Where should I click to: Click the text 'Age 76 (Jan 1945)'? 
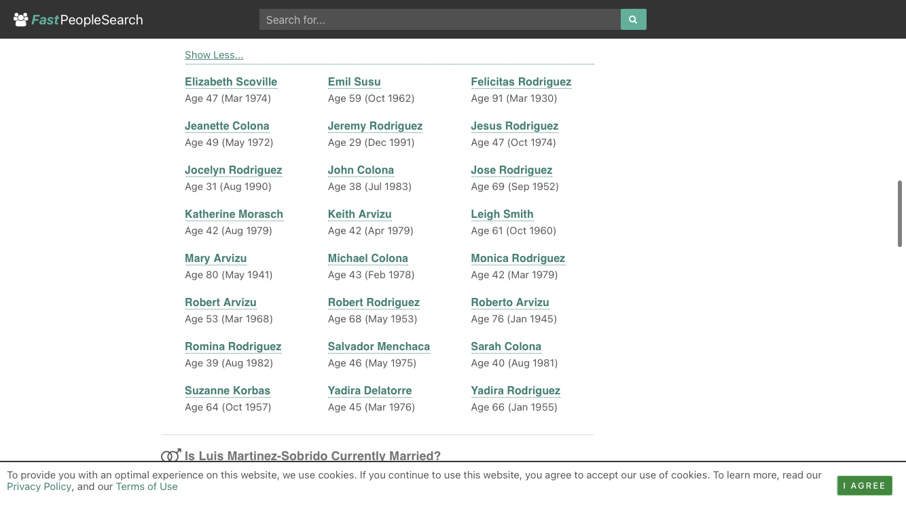point(514,319)
